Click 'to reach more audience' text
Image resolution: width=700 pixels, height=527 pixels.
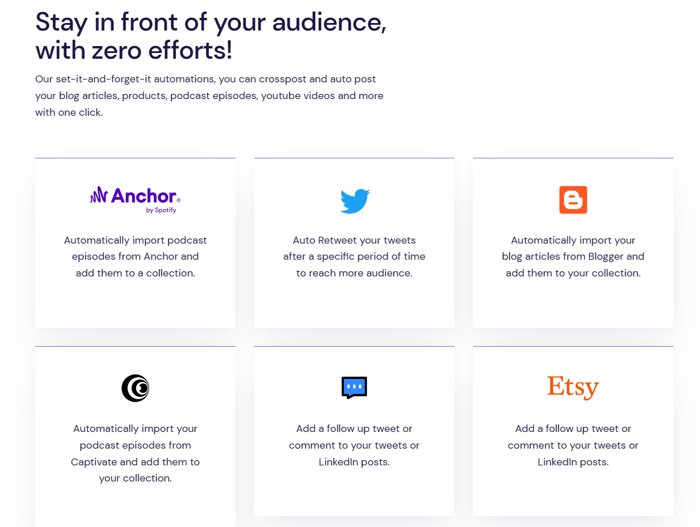pyautogui.click(x=354, y=273)
